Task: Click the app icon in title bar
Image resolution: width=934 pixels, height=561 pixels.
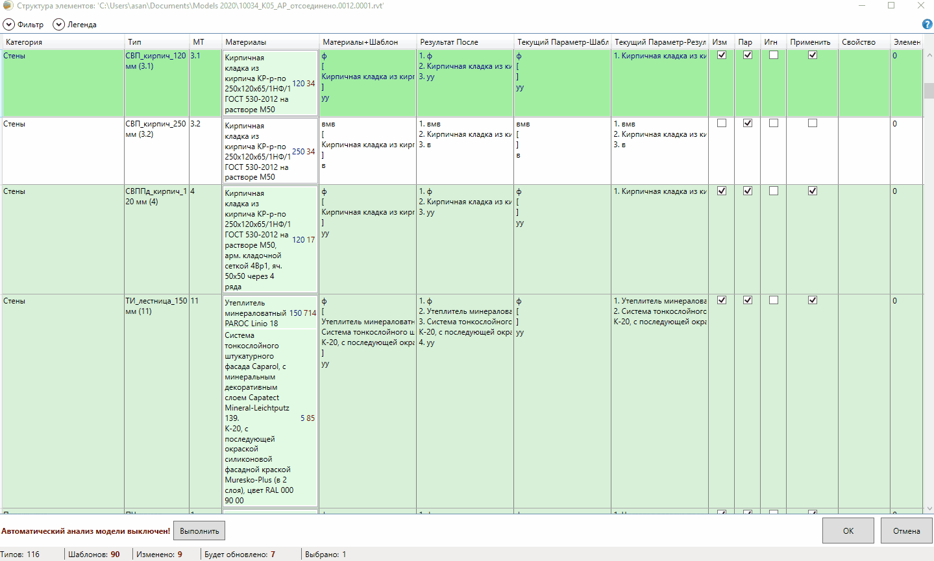Action: tap(8, 5)
